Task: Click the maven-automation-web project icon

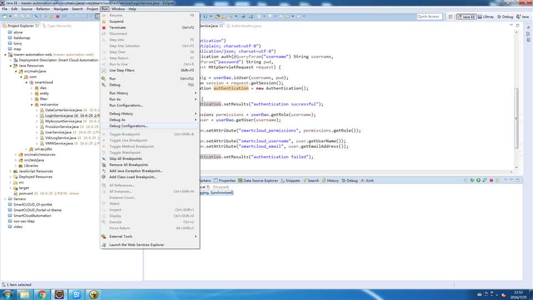Action: pyautogui.click(x=10, y=54)
